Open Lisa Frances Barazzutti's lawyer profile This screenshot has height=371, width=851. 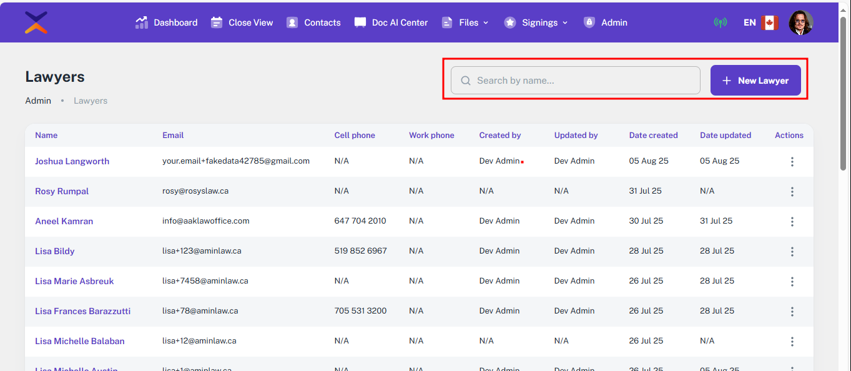(82, 311)
